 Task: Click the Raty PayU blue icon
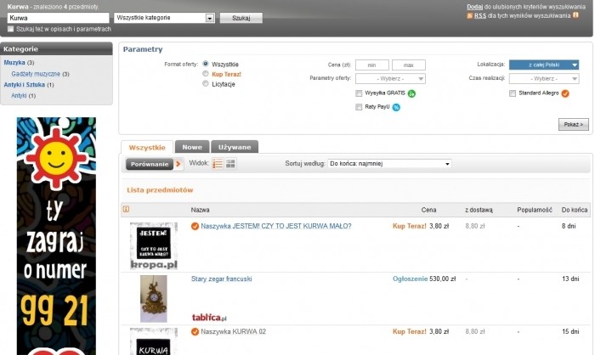tap(396, 107)
